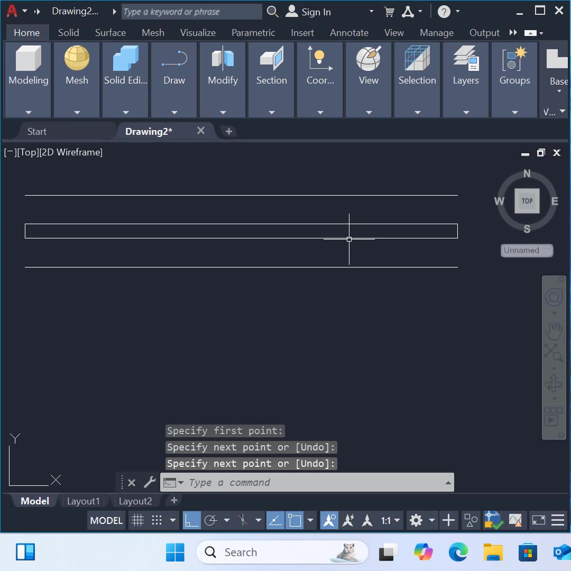Screen dimensions: 571x571
Task: Open the Mesh sphere panel icon
Action: [x=77, y=58]
